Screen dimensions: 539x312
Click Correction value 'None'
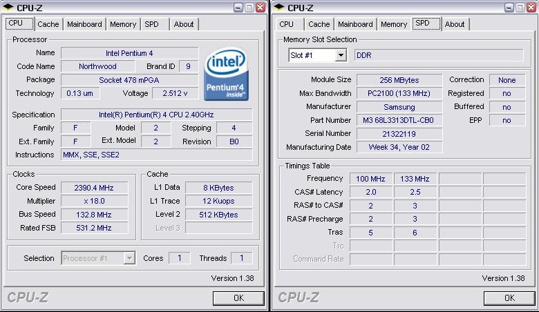pyautogui.click(x=507, y=80)
